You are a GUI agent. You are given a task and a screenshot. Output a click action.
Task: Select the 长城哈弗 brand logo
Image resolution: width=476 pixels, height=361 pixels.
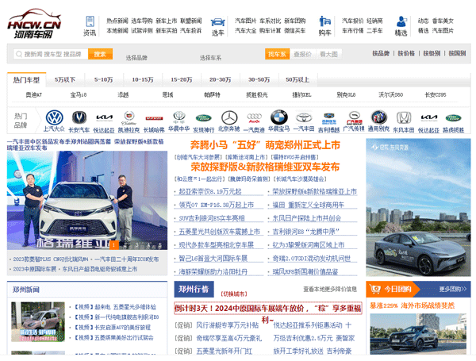[154, 118]
